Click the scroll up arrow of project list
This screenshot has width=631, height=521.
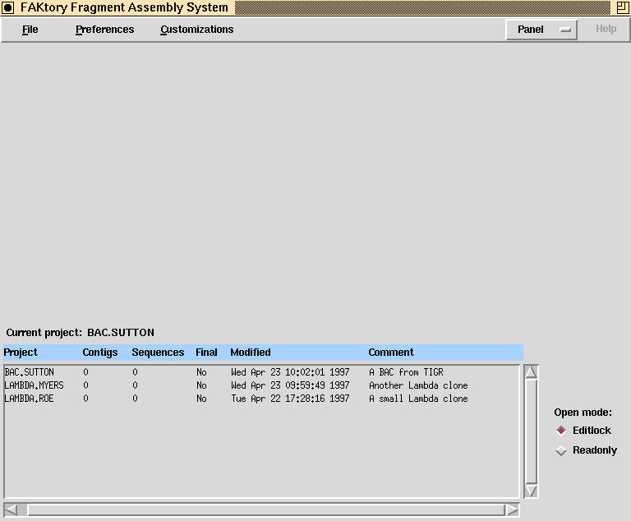pos(531,372)
